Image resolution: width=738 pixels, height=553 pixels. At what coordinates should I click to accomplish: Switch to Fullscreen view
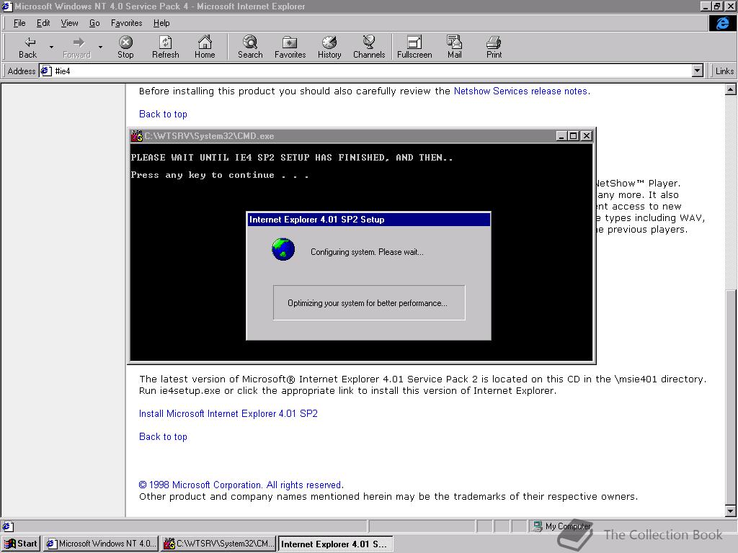(x=414, y=47)
